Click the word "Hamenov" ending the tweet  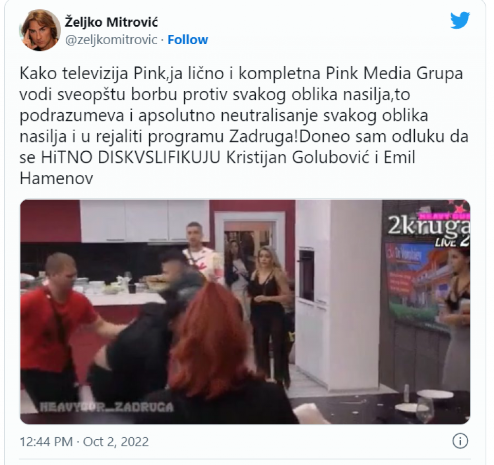57,178
